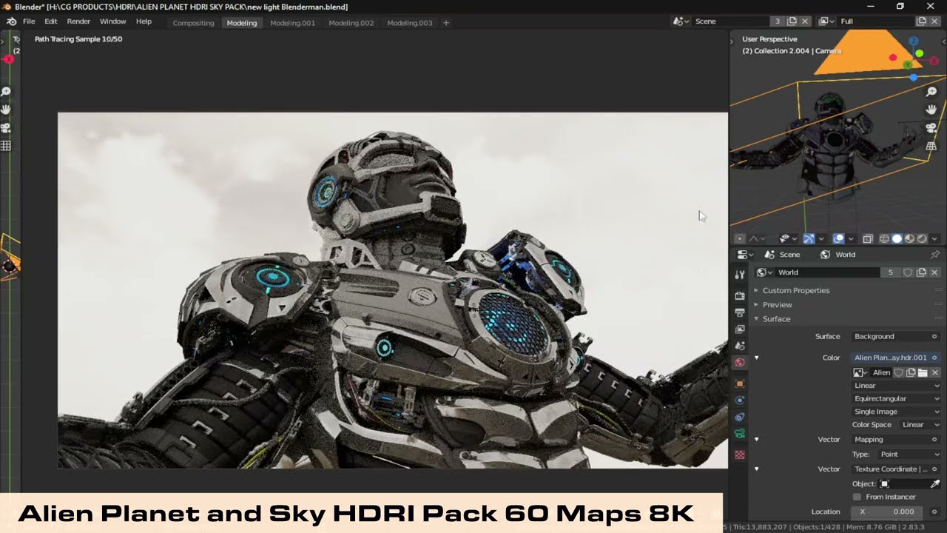Screen dimensions: 947x533
Task: Collapse the Color node section
Action: coord(756,358)
